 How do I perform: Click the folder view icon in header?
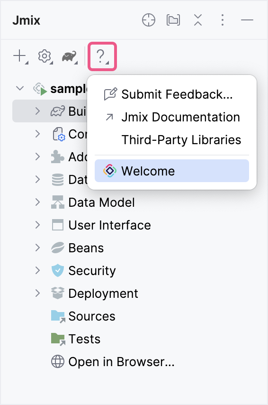click(x=173, y=20)
